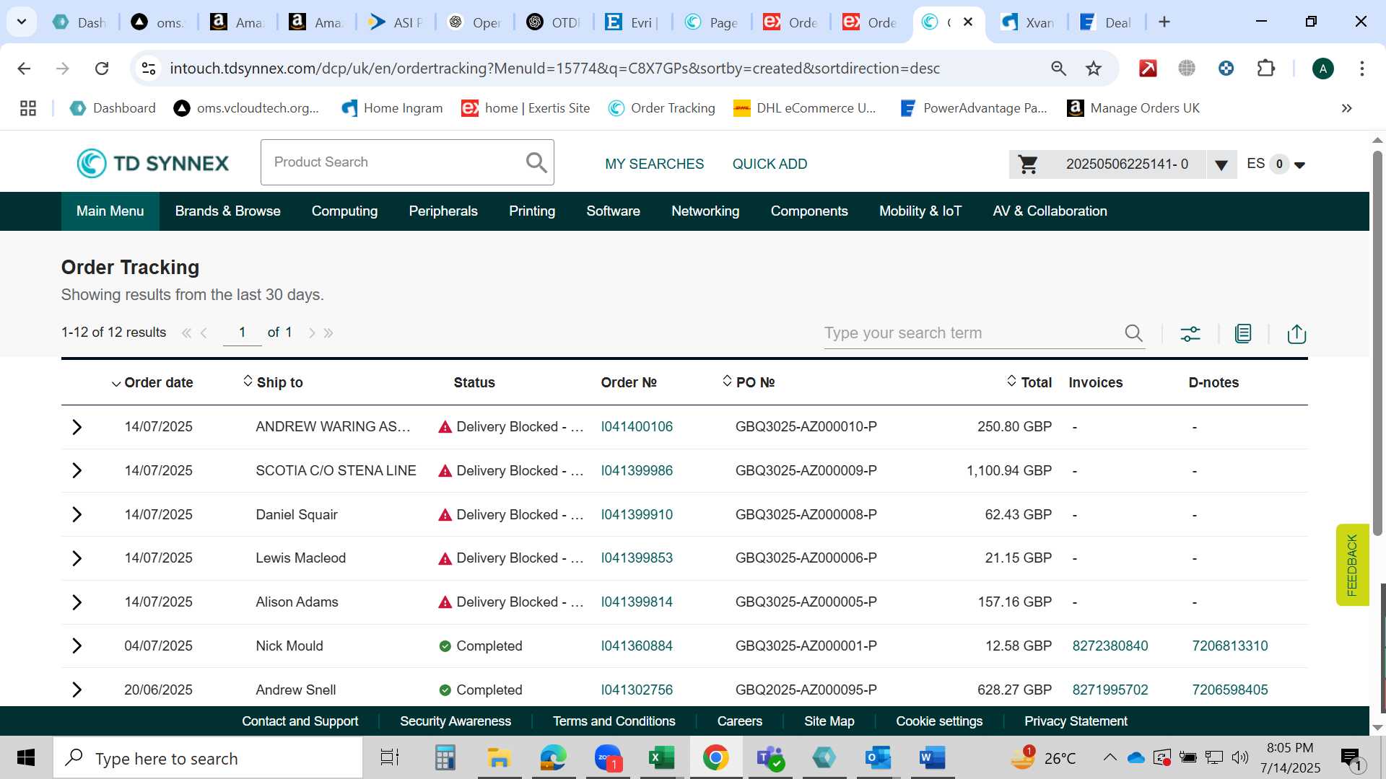Open the shopping cart icon

tap(1028, 164)
